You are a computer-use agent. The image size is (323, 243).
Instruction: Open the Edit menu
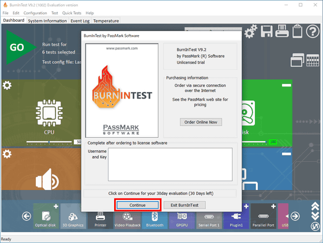coord(16,13)
